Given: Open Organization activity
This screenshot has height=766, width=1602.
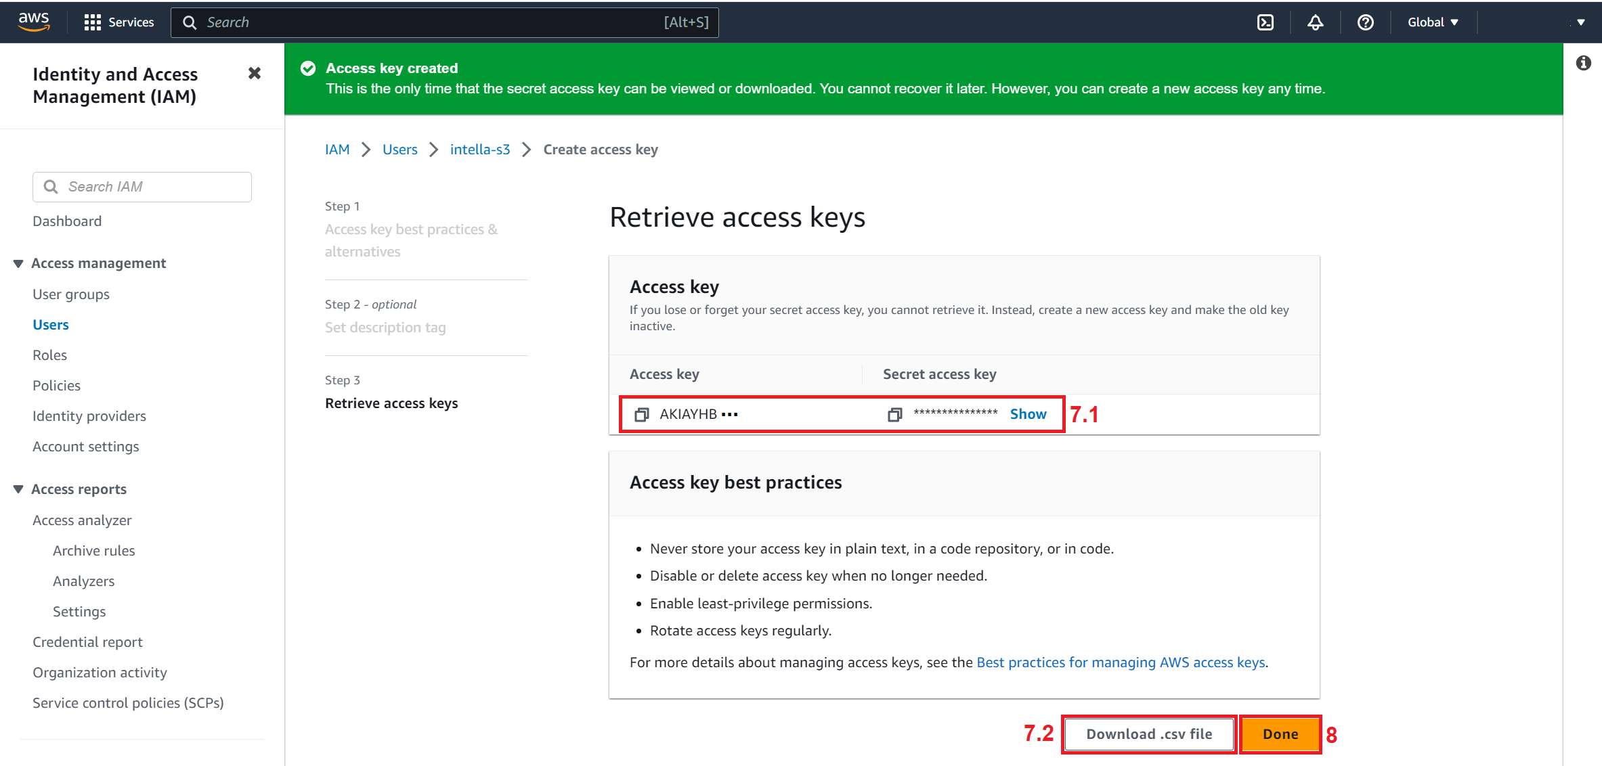Looking at the screenshot, I should tap(100, 673).
